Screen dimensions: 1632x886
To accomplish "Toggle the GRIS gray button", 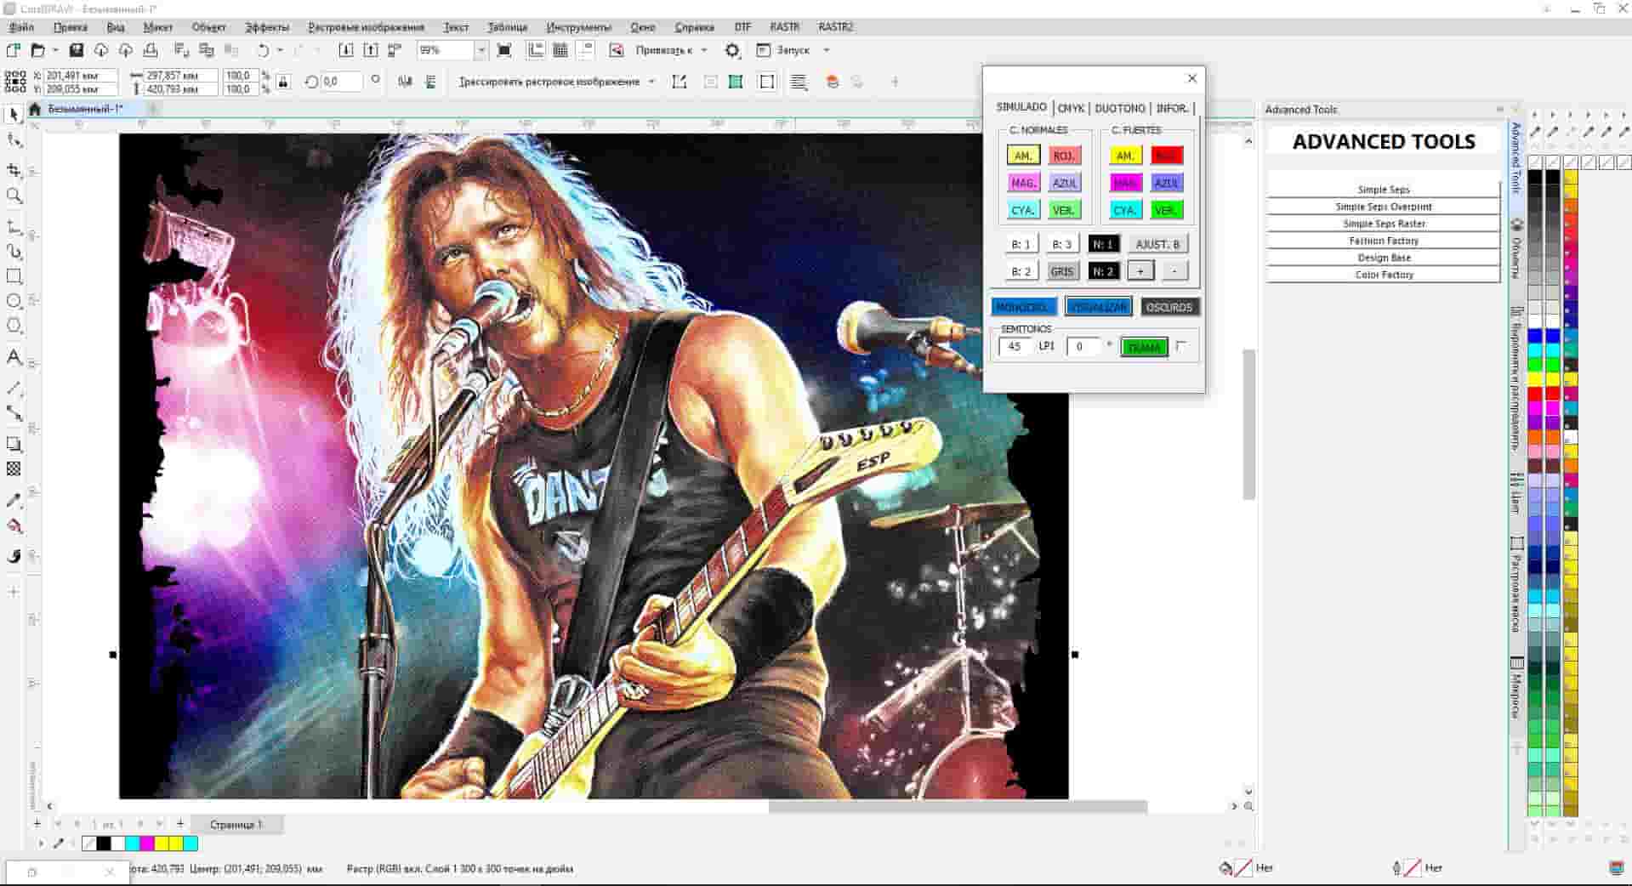I will (1061, 271).
